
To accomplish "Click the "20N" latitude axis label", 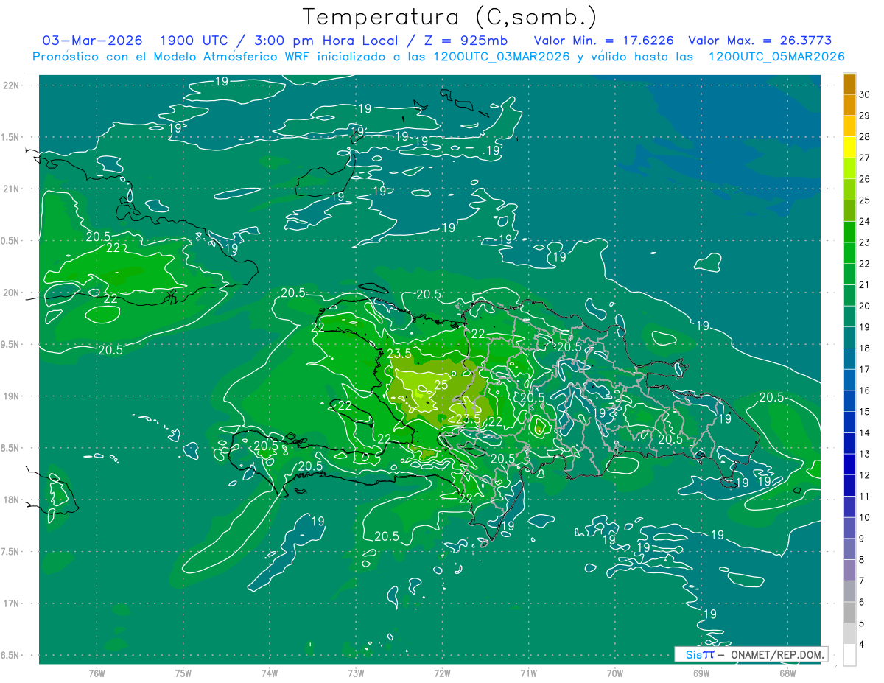I will point(11,293).
